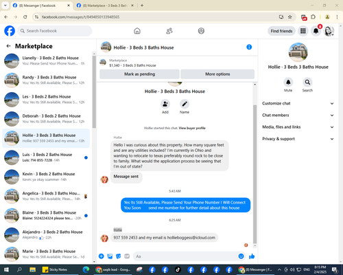The image size is (343, 275).
Task: Open the Chrome tab search dropdown
Action: 5,5
